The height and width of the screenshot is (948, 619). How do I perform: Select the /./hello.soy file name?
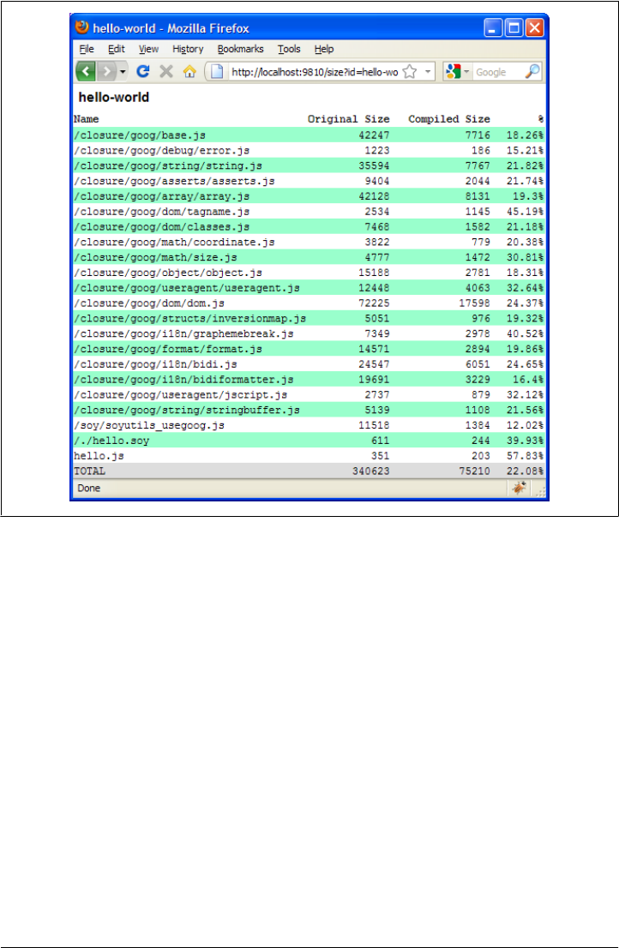(x=111, y=441)
